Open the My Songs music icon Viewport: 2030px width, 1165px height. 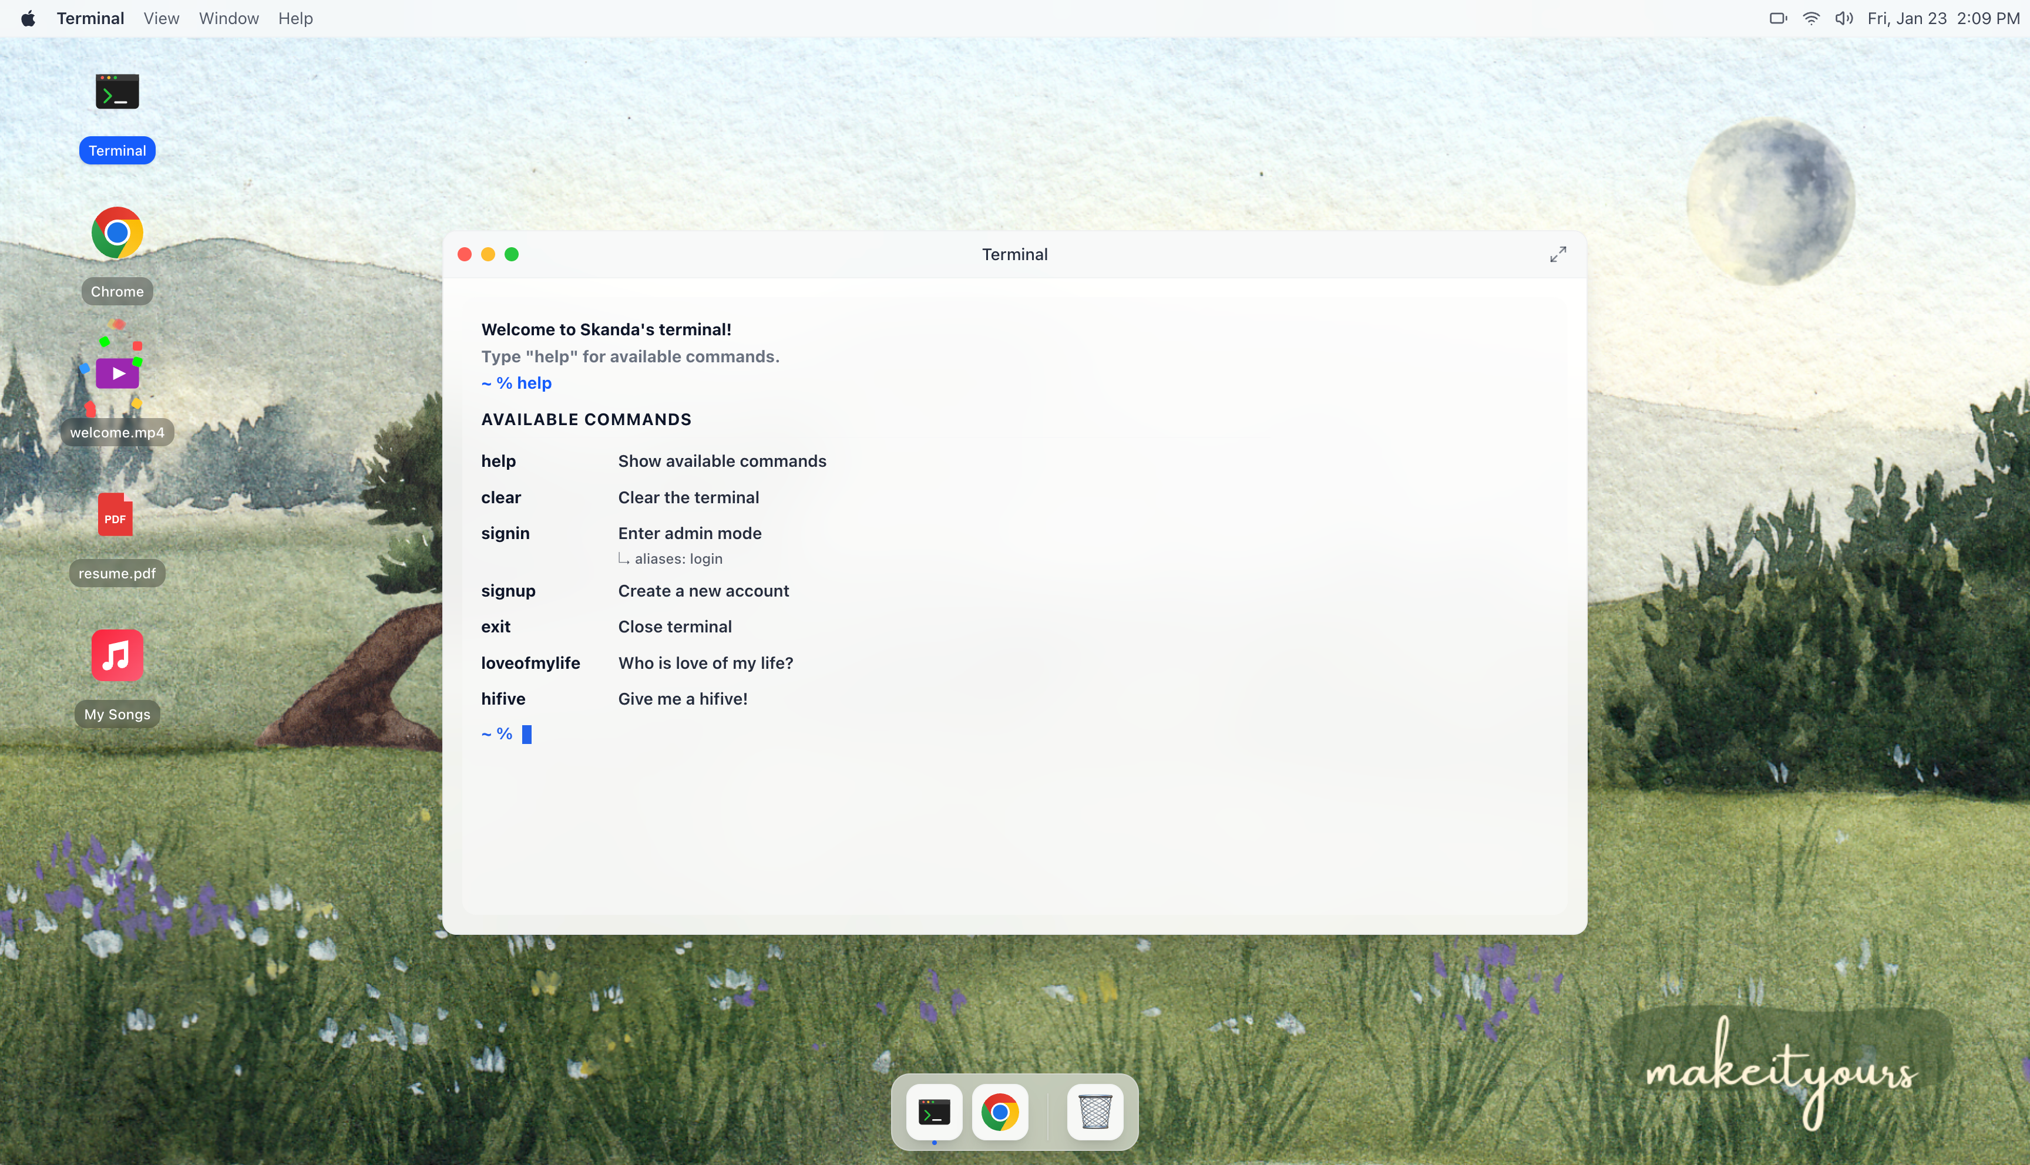(x=117, y=656)
